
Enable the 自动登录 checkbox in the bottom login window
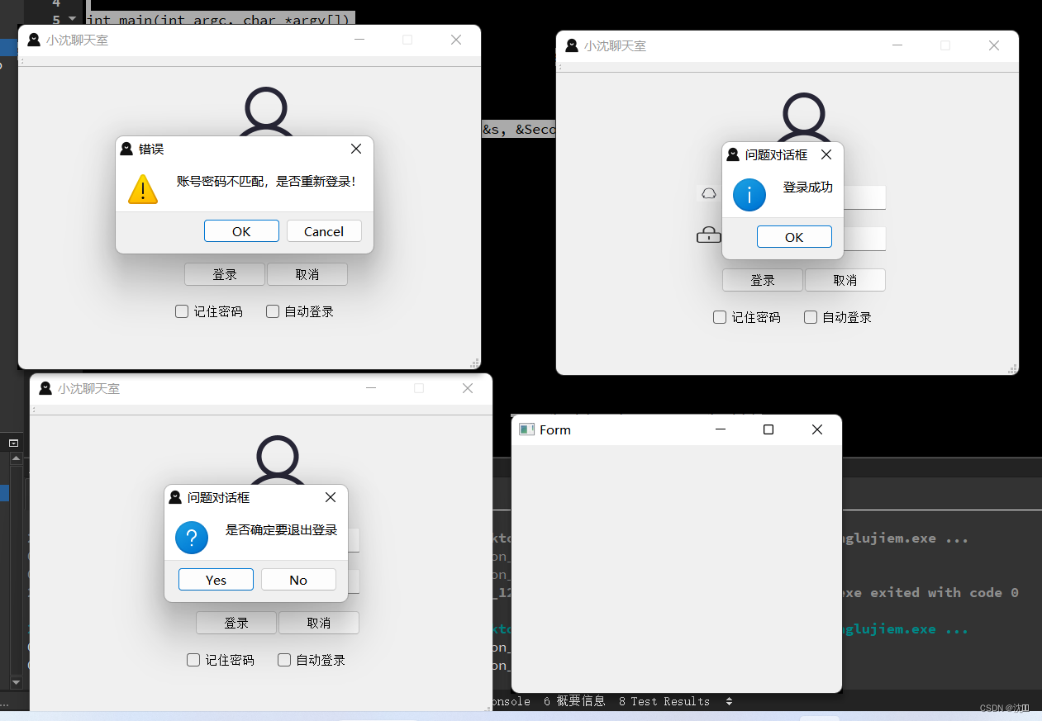point(284,660)
